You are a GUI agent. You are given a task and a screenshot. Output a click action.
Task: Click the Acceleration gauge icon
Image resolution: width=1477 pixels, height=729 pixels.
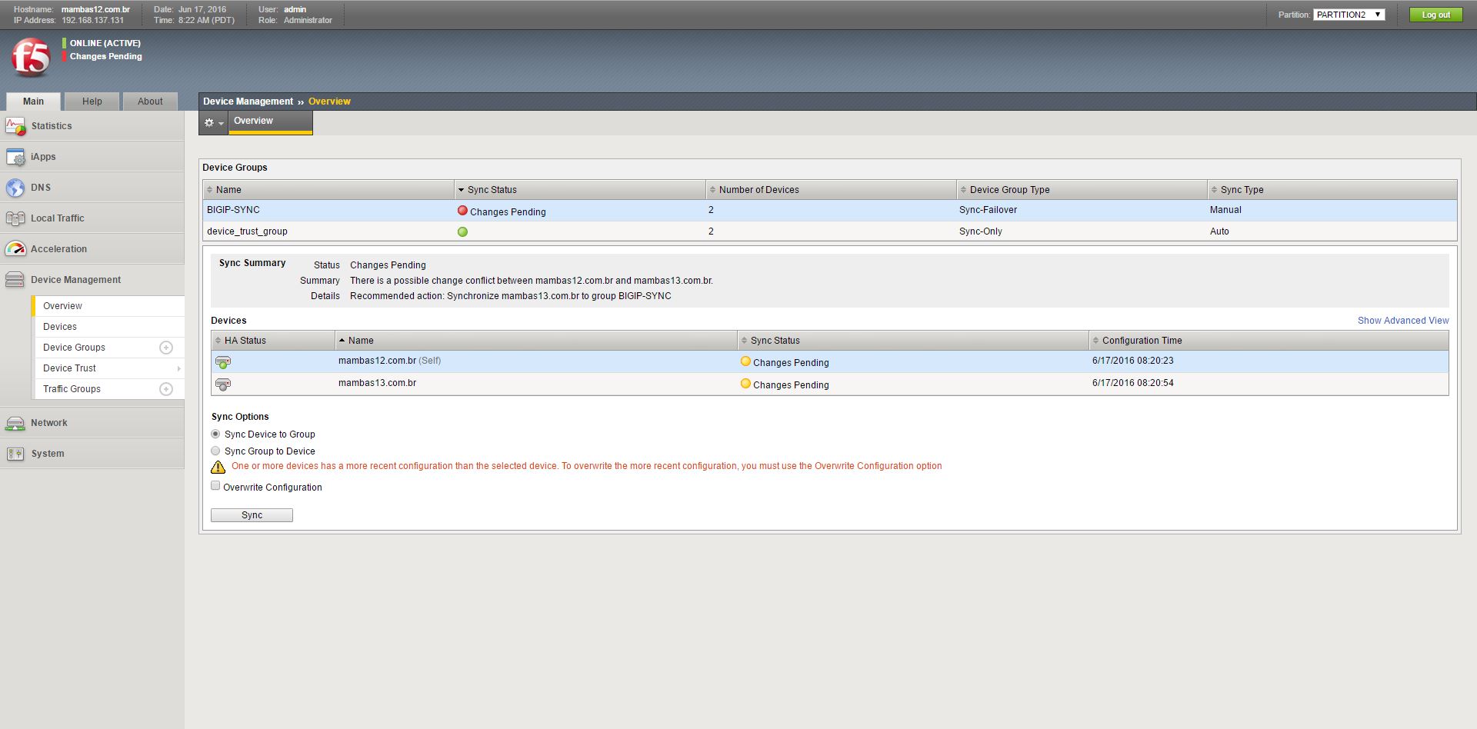pyautogui.click(x=15, y=249)
